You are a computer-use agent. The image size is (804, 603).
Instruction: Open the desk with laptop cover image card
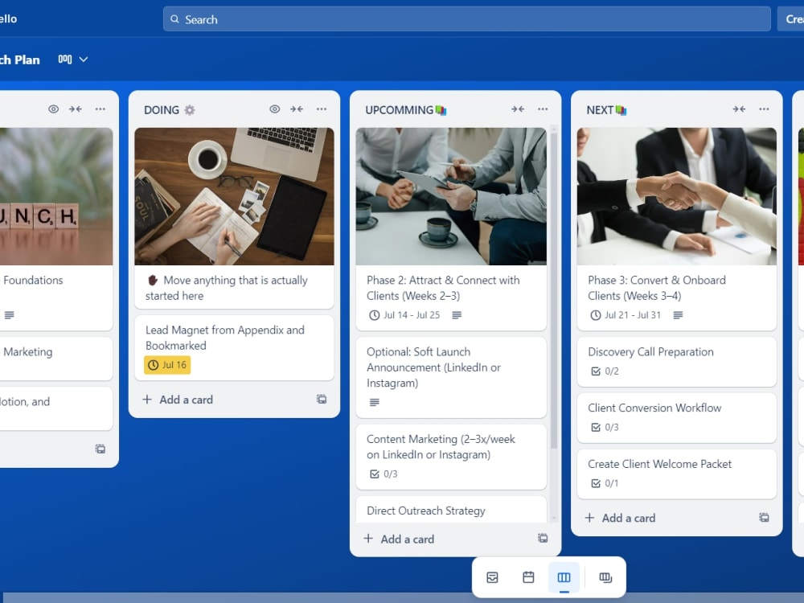[234, 196]
